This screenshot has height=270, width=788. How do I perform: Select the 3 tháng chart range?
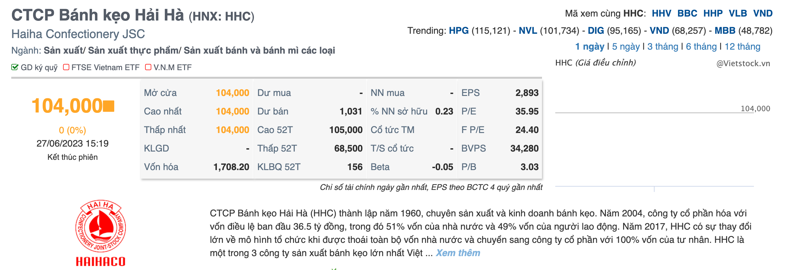663,47
